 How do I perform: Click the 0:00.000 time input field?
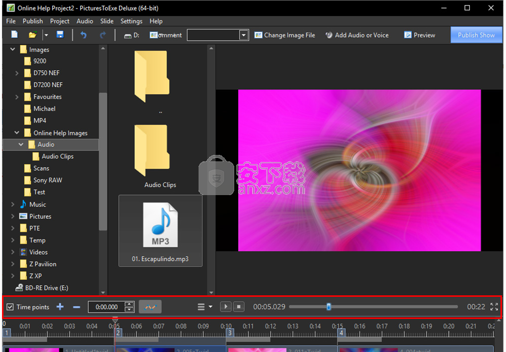106,307
